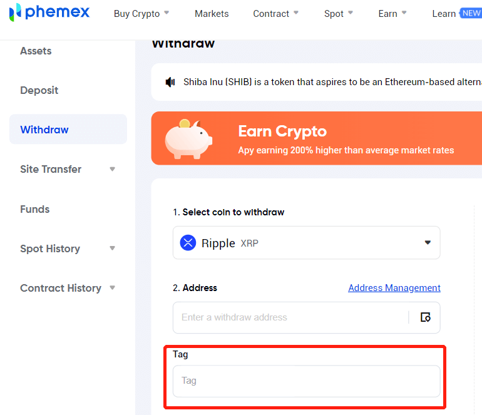
Task: Open the coin selector dropdown
Action: click(x=428, y=243)
